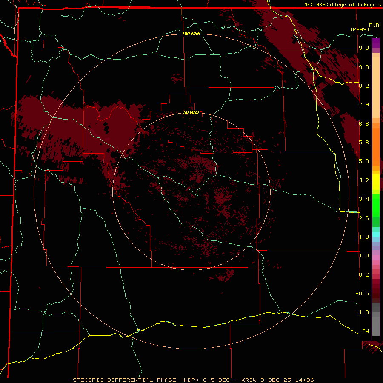
Task: Click the 9.0 legend value
Action: 364,67
